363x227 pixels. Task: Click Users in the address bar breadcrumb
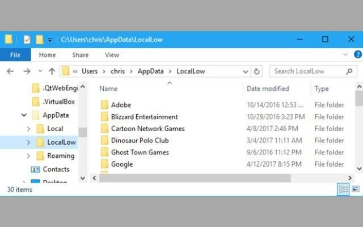tap(90, 71)
